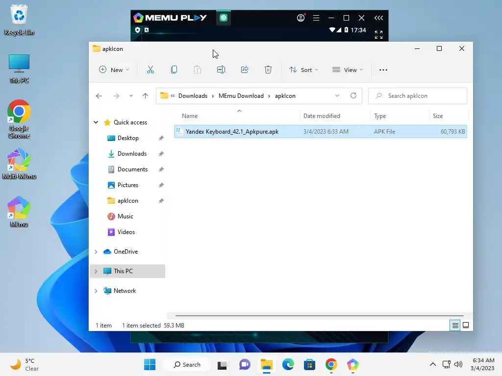Switch to large thumbnails view icon in status bar
Screen dimensions: 502x376
tap(466, 326)
